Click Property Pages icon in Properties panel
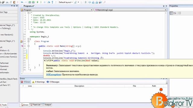 [180, 13]
